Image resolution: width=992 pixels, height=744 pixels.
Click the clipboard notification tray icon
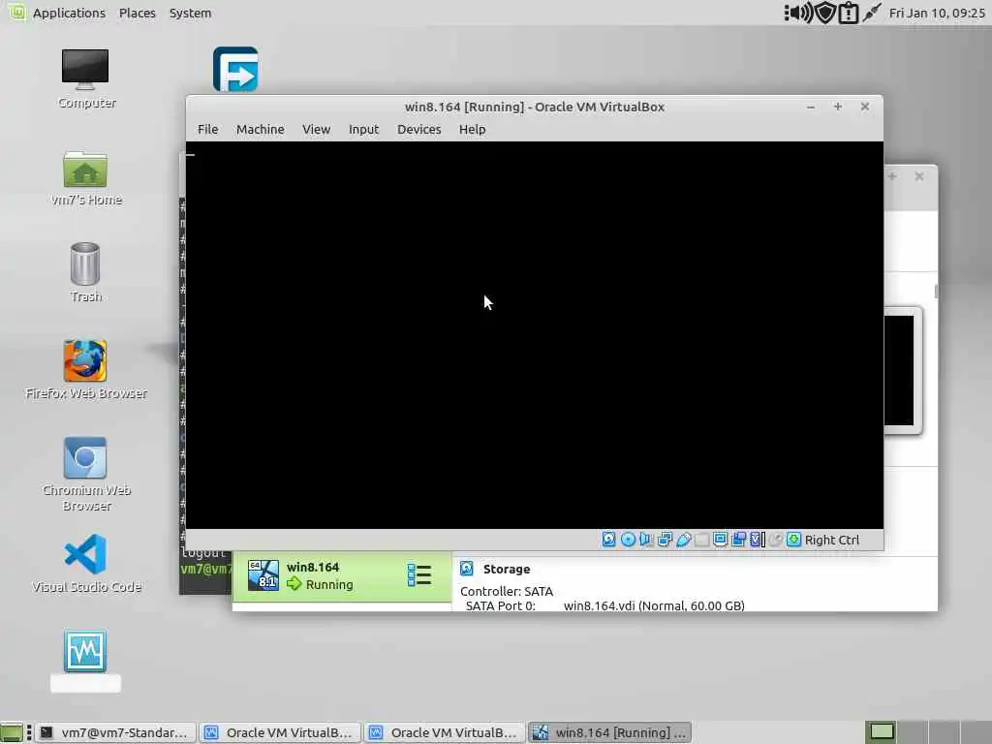(848, 13)
